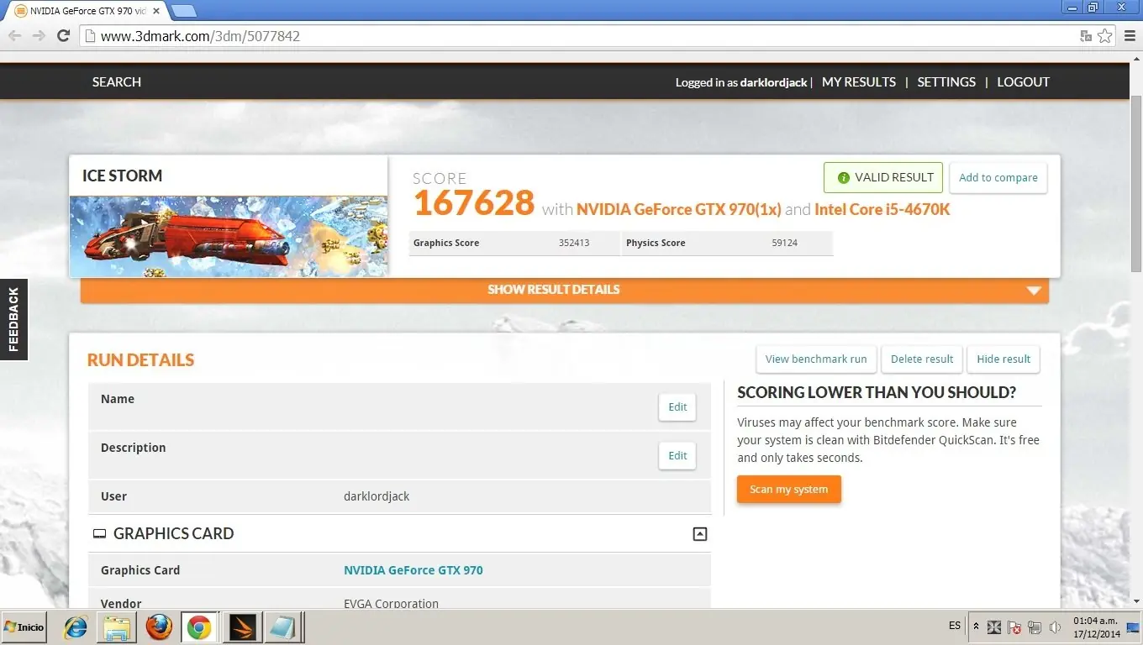Edit the Name field
Screen dimensions: 1143x645
point(677,407)
